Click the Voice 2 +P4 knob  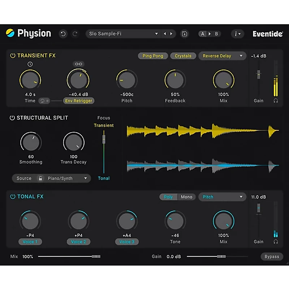coord(78,221)
